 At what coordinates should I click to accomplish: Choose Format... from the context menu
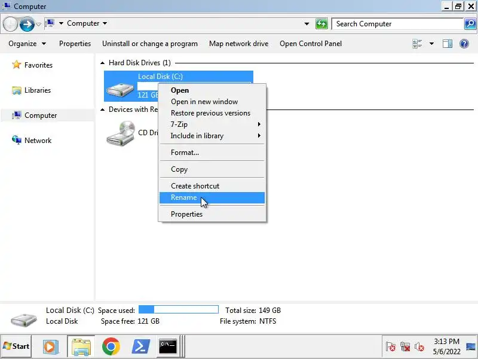(212, 153)
